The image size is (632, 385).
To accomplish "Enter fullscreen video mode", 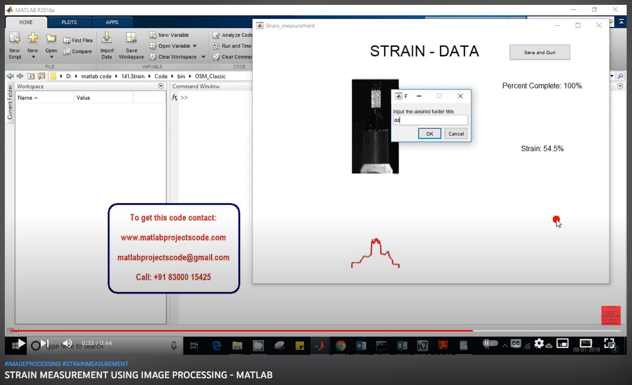I will (609, 343).
